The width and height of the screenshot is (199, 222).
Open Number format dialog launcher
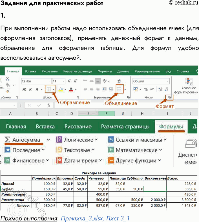point(169,97)
